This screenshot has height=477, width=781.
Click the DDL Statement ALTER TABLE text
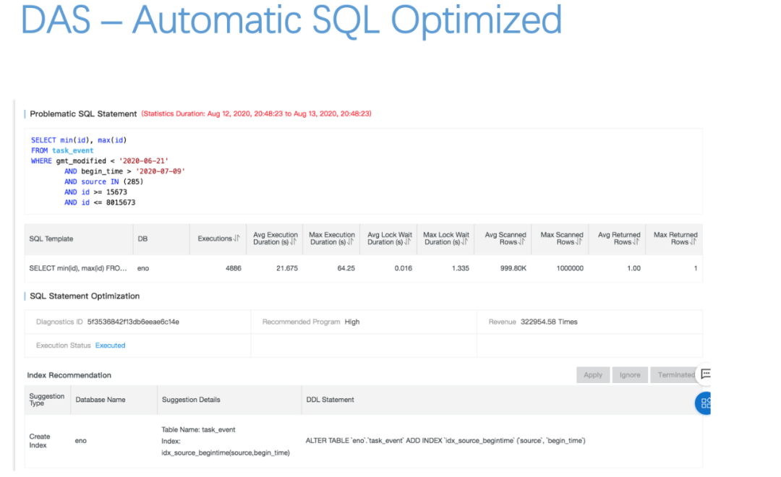click(x=445, y=440)
